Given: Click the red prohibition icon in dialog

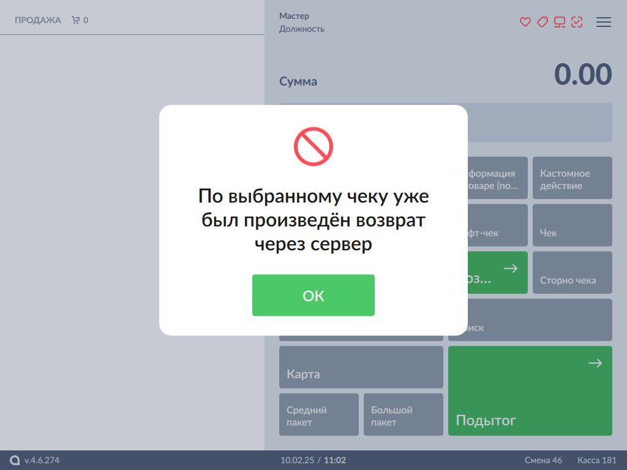Looking at the screenshot, I should coord(313,147).
